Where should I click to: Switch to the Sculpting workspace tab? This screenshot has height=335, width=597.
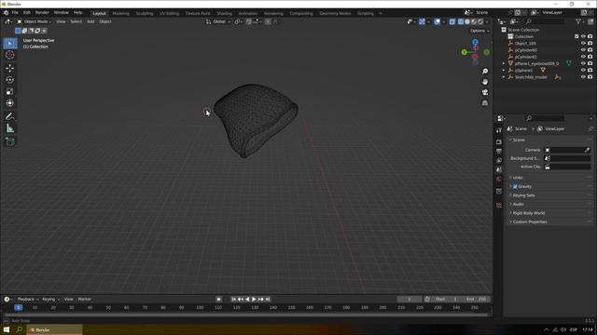click(145, 13)
